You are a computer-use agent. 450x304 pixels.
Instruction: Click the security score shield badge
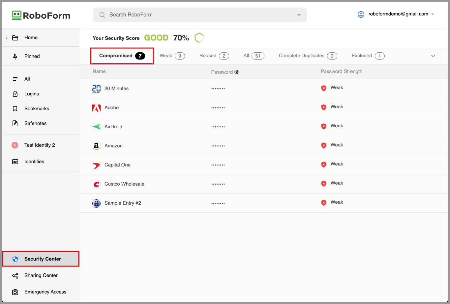tap(199, 38)
